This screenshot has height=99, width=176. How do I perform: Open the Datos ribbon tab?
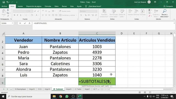56,6
